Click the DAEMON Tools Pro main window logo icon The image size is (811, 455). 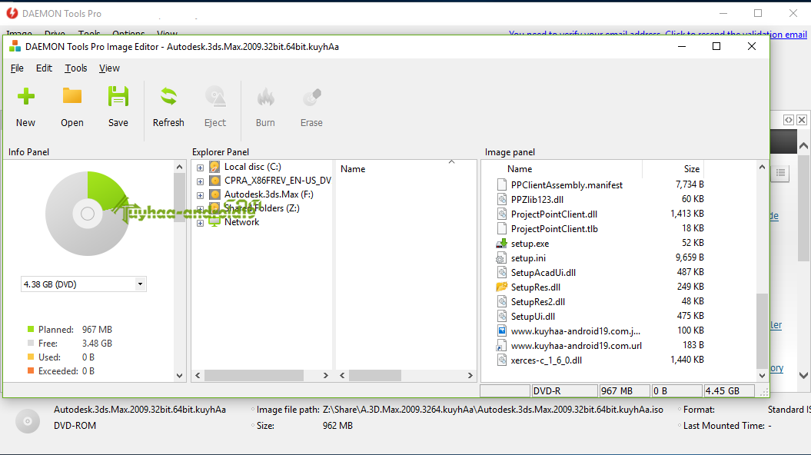tap(12, 13)
